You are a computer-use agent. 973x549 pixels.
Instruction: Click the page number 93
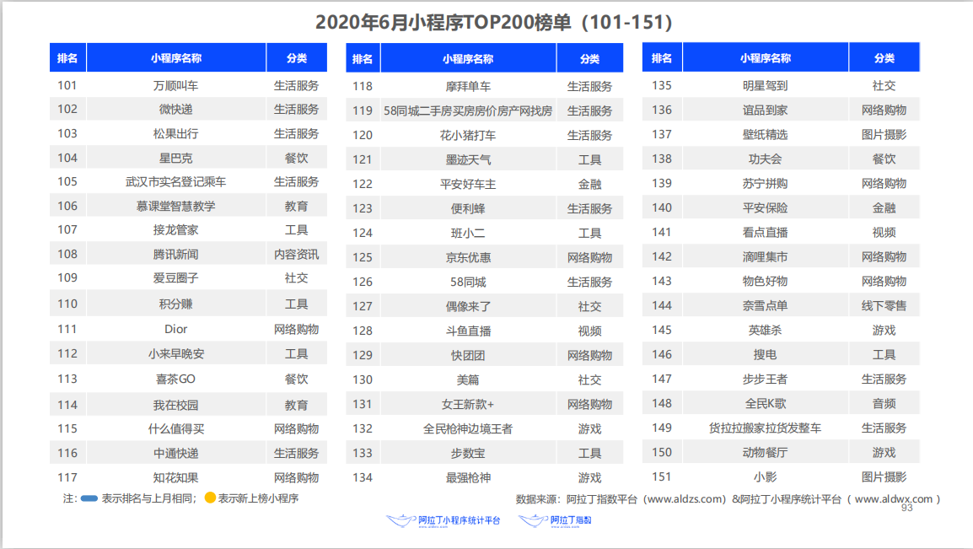906,508
